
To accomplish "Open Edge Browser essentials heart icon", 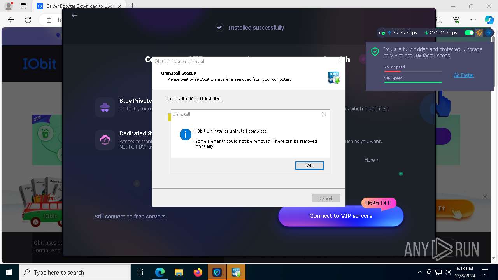I will coord(456,20).
